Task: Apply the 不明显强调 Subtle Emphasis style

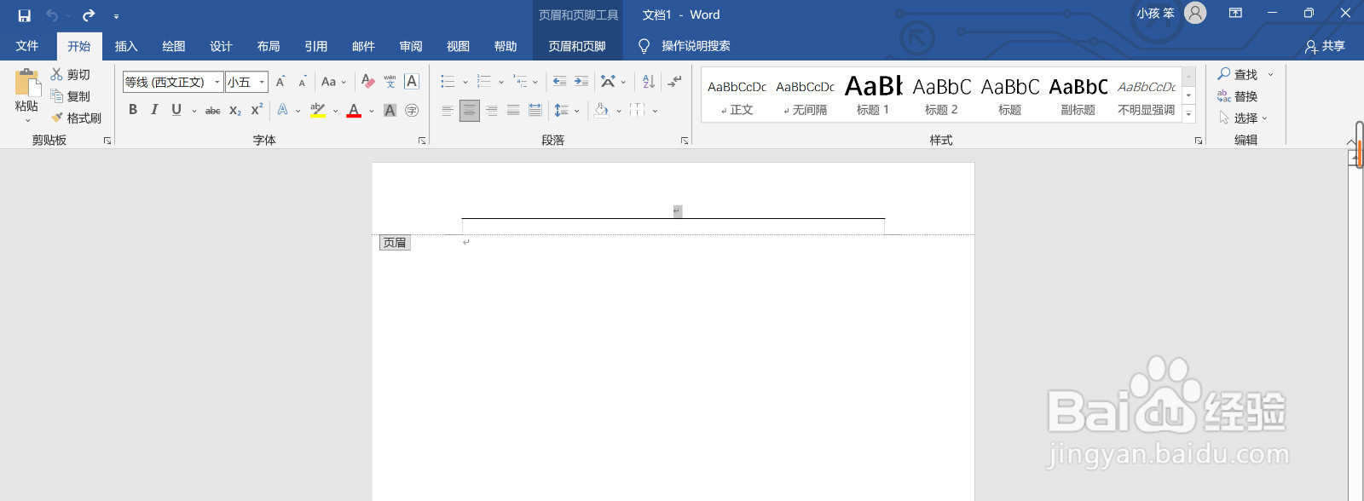Action: (1147, 95)
